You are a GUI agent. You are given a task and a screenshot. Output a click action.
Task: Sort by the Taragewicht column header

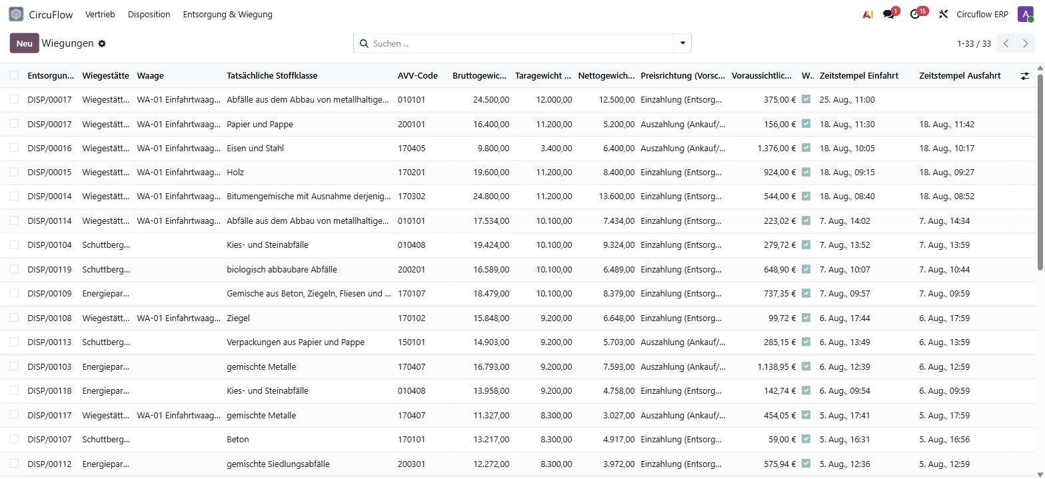[x=543, y=75]
